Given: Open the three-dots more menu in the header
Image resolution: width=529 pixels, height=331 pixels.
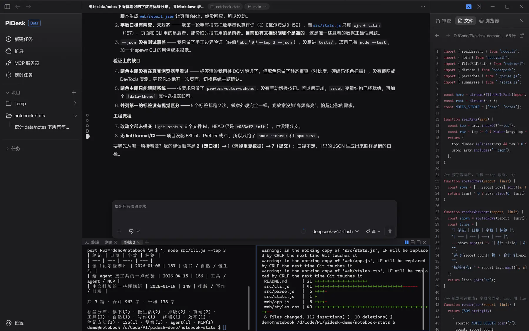Looking at the screenshot, I should coord(423,6).
